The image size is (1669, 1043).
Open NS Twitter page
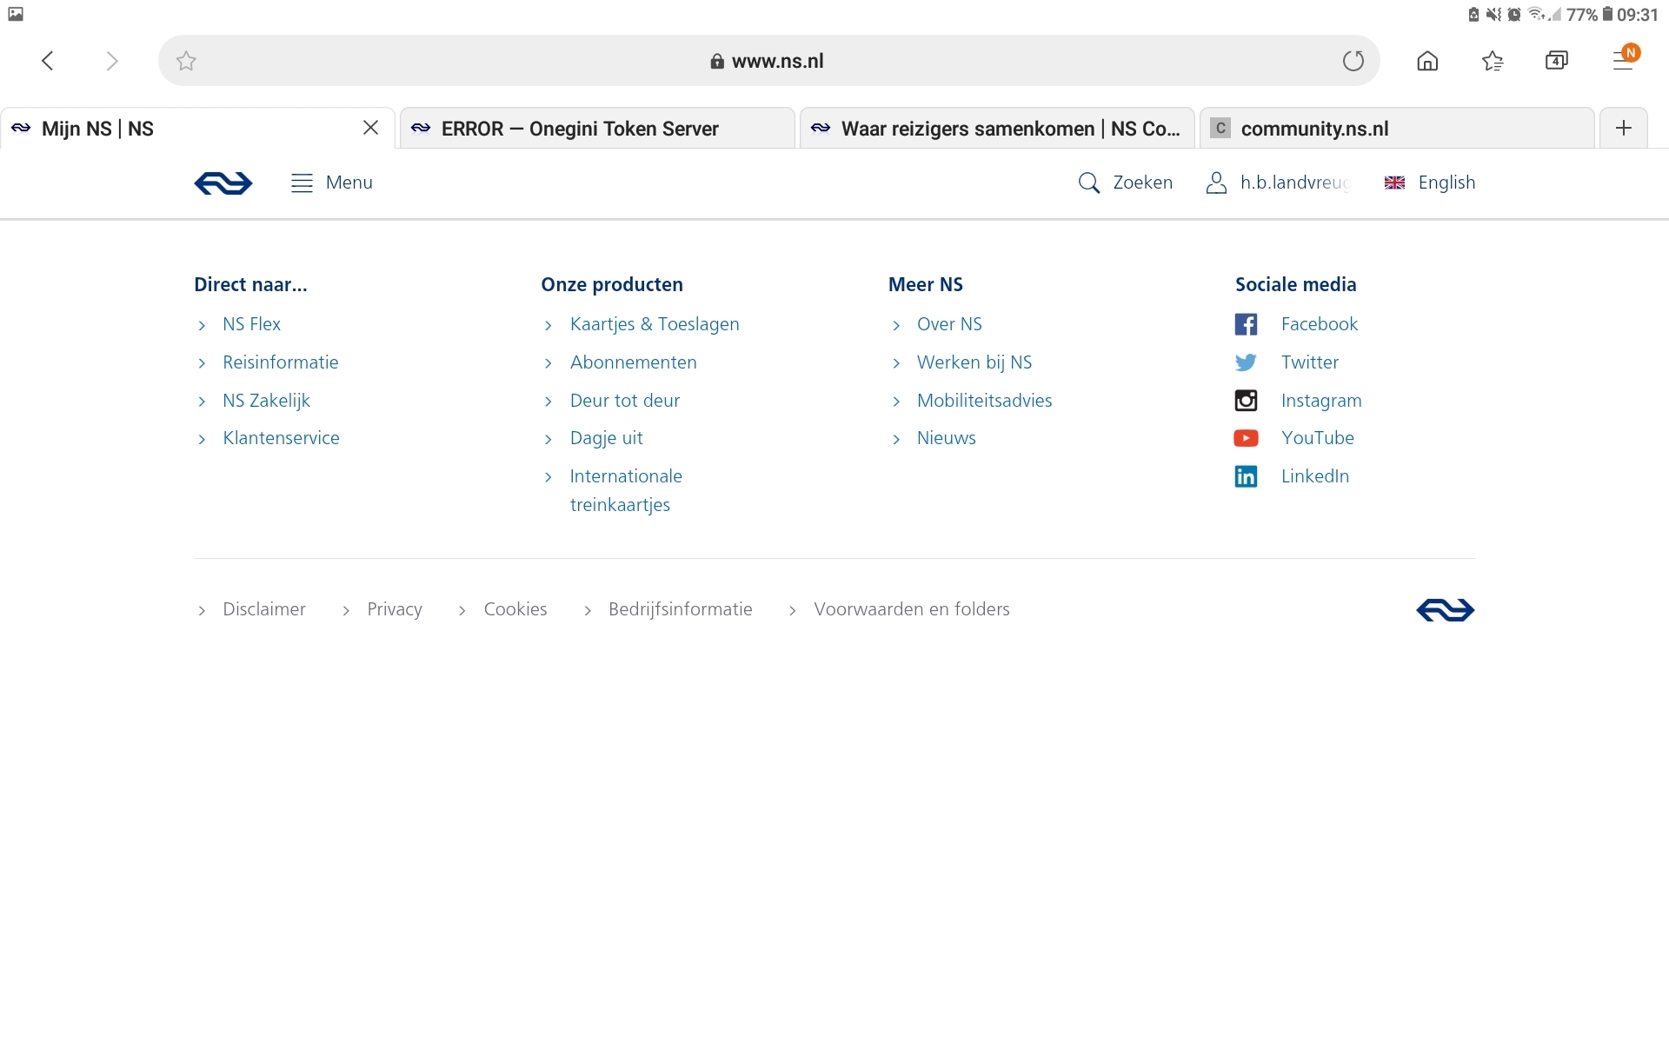pyautogui.click(x=1287, y=362)
